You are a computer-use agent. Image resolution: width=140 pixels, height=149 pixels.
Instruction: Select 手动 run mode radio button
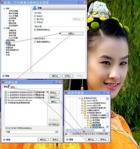(x=35, y=22)
